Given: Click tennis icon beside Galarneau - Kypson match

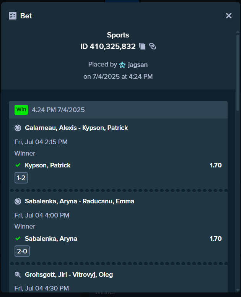Looking at the screenshot, I should pyautogui.click(x=18, y=128).
